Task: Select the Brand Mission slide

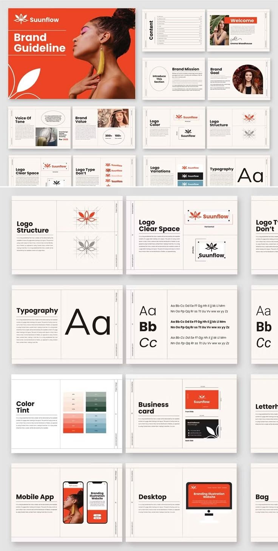Action: 173,79
